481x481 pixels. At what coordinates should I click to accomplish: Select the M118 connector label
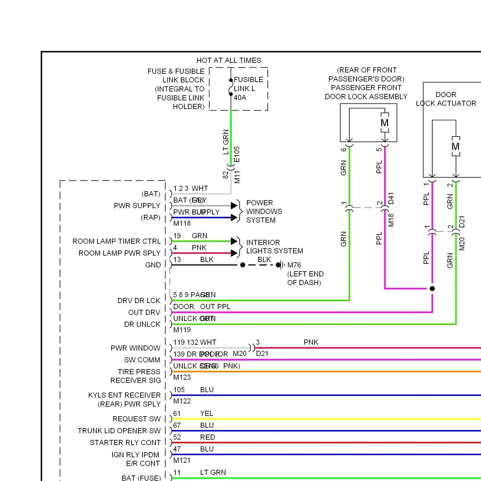(182, 223)
